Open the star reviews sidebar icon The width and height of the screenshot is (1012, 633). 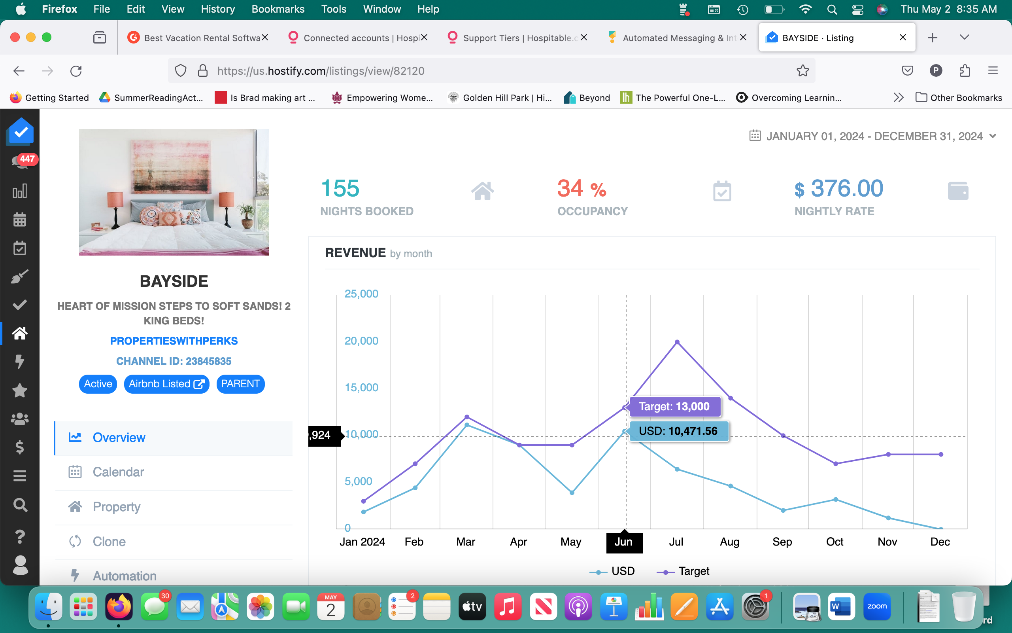(x=20, y=390)
